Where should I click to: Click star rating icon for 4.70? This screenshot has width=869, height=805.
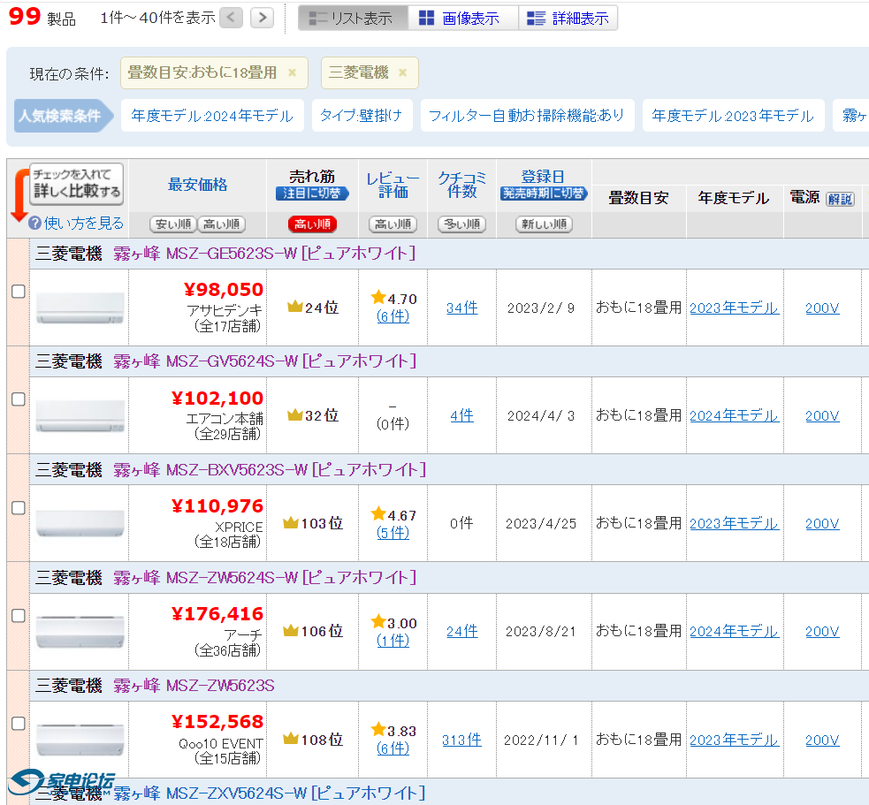coord(379,298)
